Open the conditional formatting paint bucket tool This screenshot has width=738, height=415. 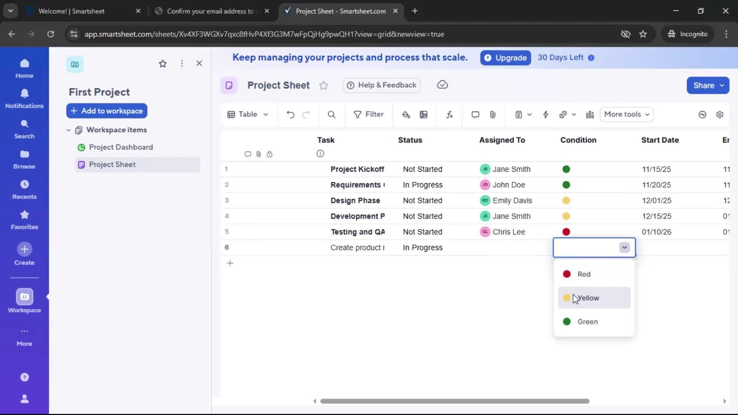click(x=406, y=115)
